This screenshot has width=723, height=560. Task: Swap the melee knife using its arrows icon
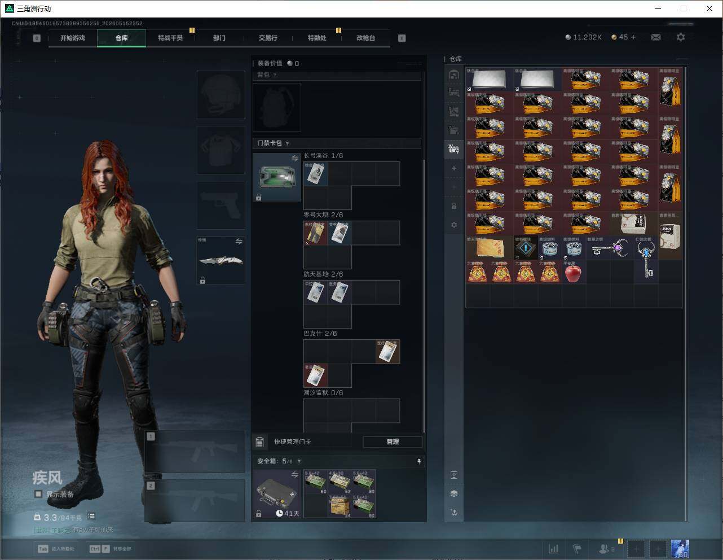click(239, 242)
